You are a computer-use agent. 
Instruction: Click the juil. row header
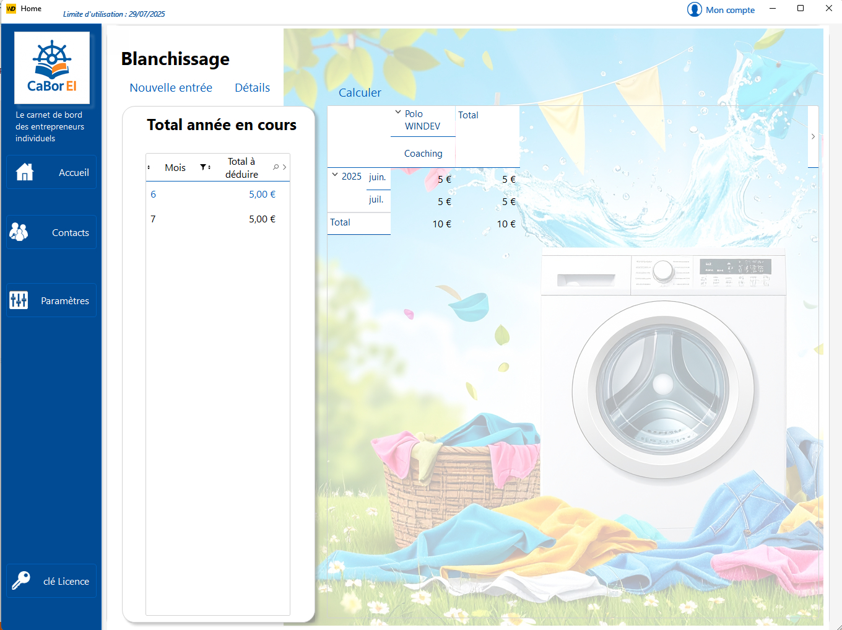pyautogui.click(x=376, y=199)
